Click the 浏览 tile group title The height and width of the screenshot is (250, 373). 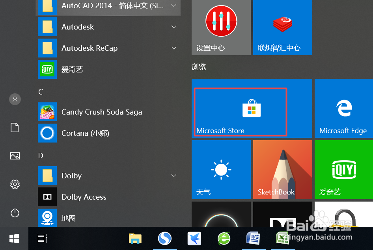199,67
